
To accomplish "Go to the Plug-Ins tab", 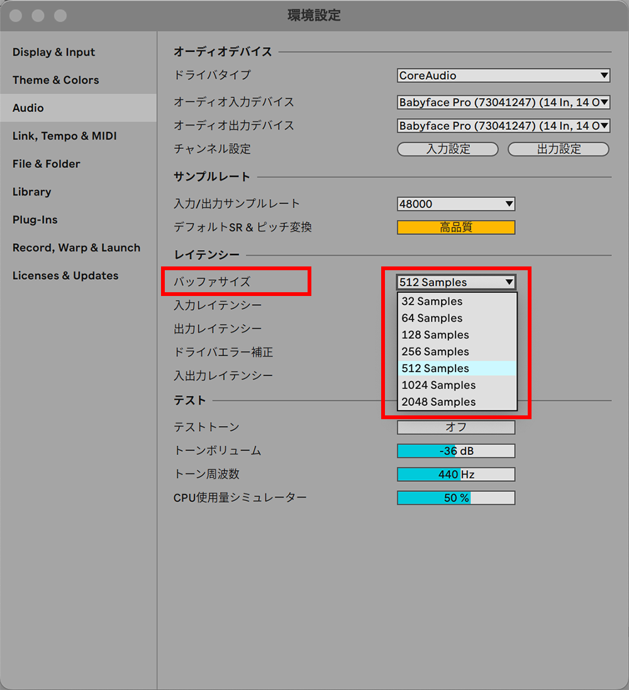I will click(x=35, y=220).
